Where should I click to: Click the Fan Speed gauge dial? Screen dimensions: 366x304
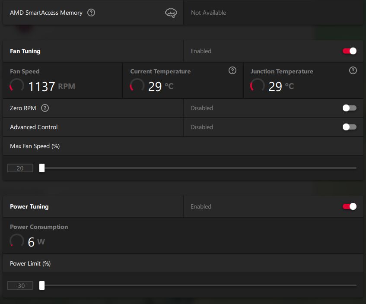tap(17, 85)
